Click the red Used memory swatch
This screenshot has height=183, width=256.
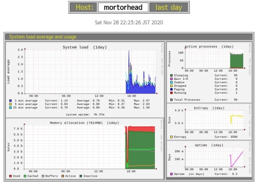tap(11, 176)
